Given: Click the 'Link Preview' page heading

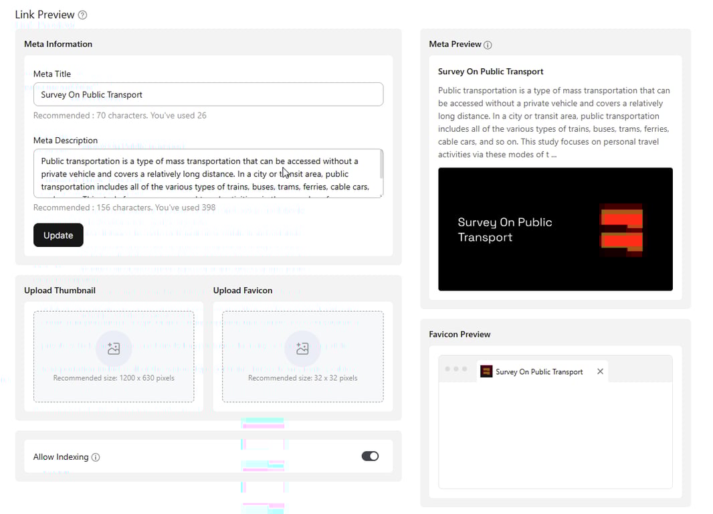Looking at the screenshot, I should (x=45, y=15).
